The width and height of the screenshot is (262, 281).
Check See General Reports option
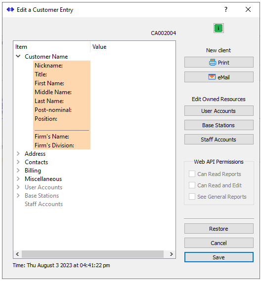point(192,196)
